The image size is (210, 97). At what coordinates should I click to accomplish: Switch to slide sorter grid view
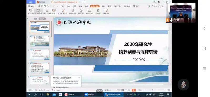coord(126,90)
